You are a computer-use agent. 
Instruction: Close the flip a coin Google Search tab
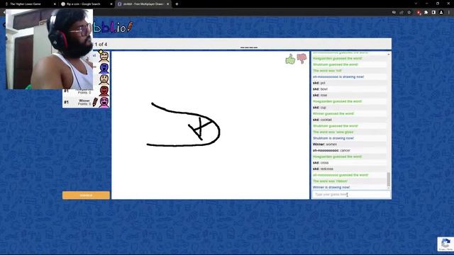111,4
